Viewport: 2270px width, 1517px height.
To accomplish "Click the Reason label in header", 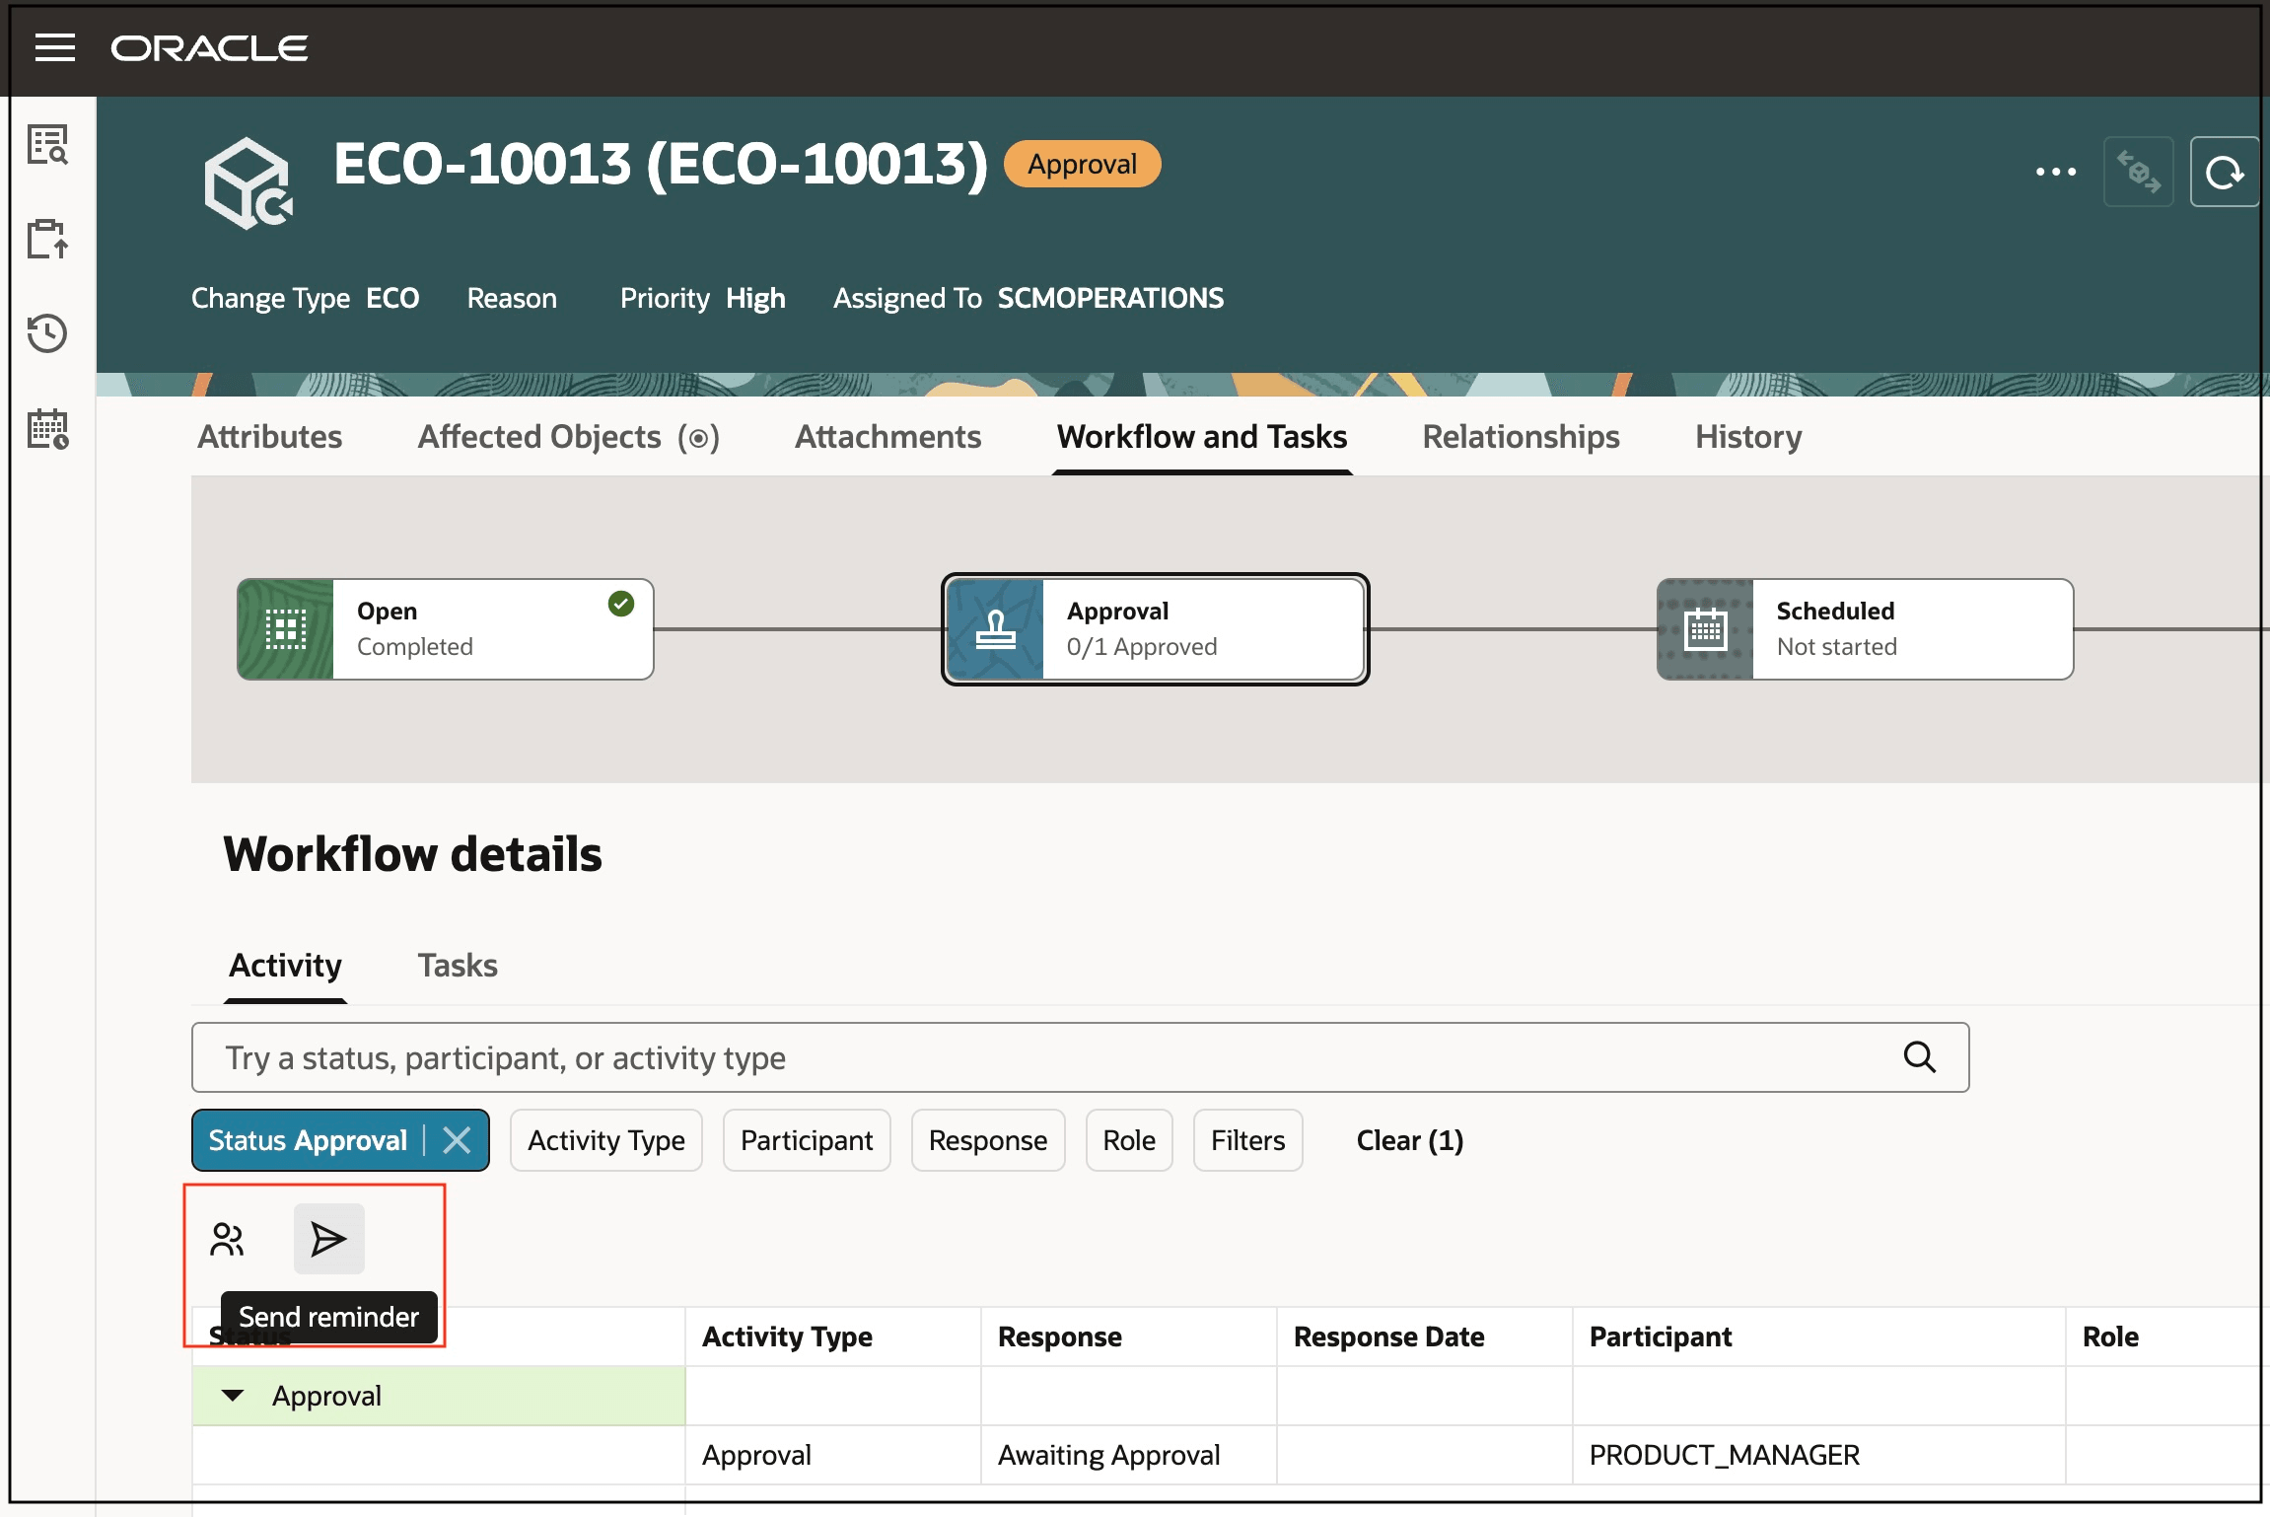I will point(512,298).
